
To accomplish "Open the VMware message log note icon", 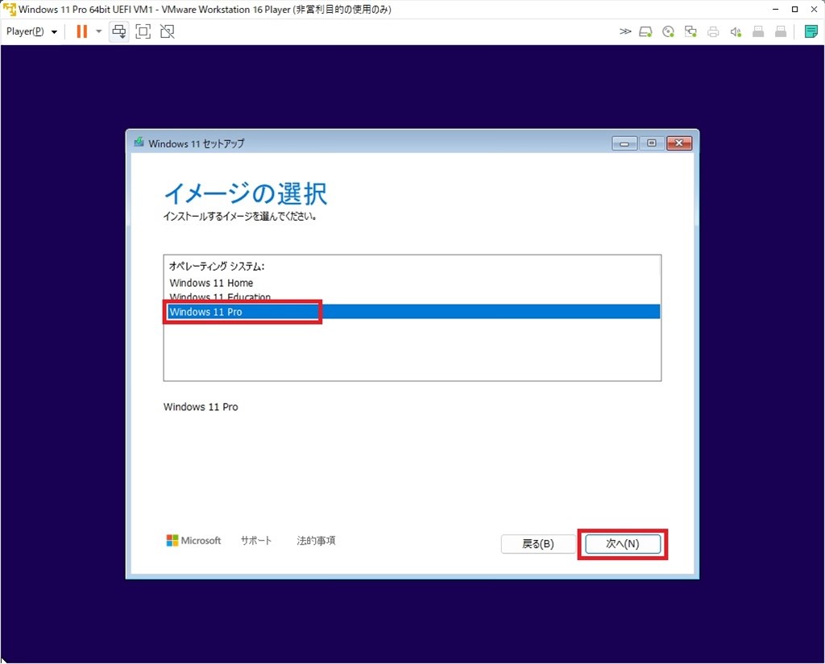I will click(x=810, y=31).
